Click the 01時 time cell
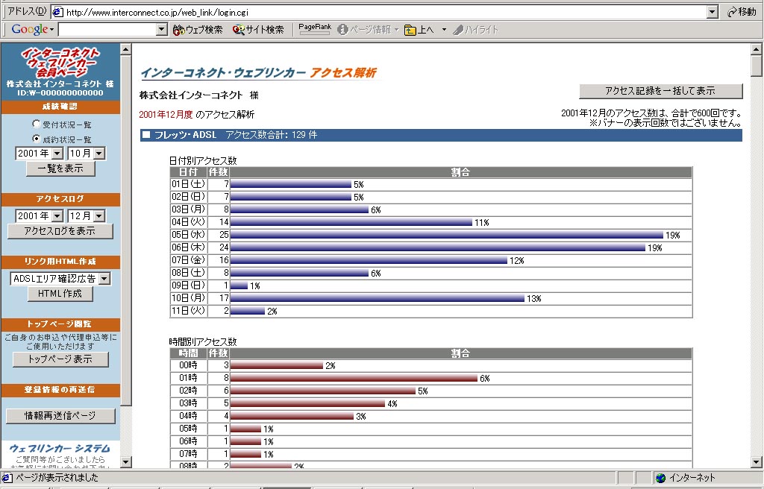This screenshot has width=764, height=489. click(189, 378)
